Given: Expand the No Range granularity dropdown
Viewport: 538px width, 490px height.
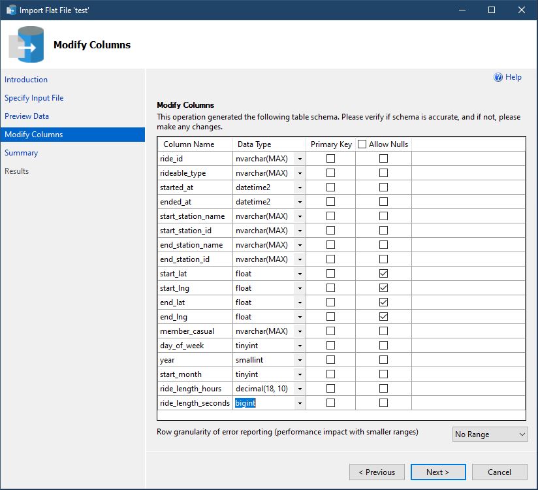Looking at the screenshot, I should 490,434.
